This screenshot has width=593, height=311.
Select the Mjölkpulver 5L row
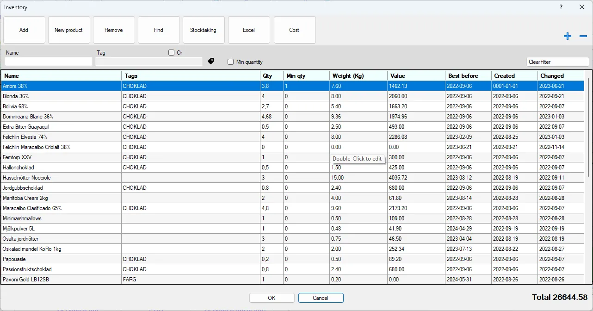click(x=293, y=229)
